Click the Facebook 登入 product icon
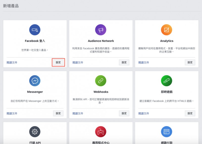 pos(35,30)
